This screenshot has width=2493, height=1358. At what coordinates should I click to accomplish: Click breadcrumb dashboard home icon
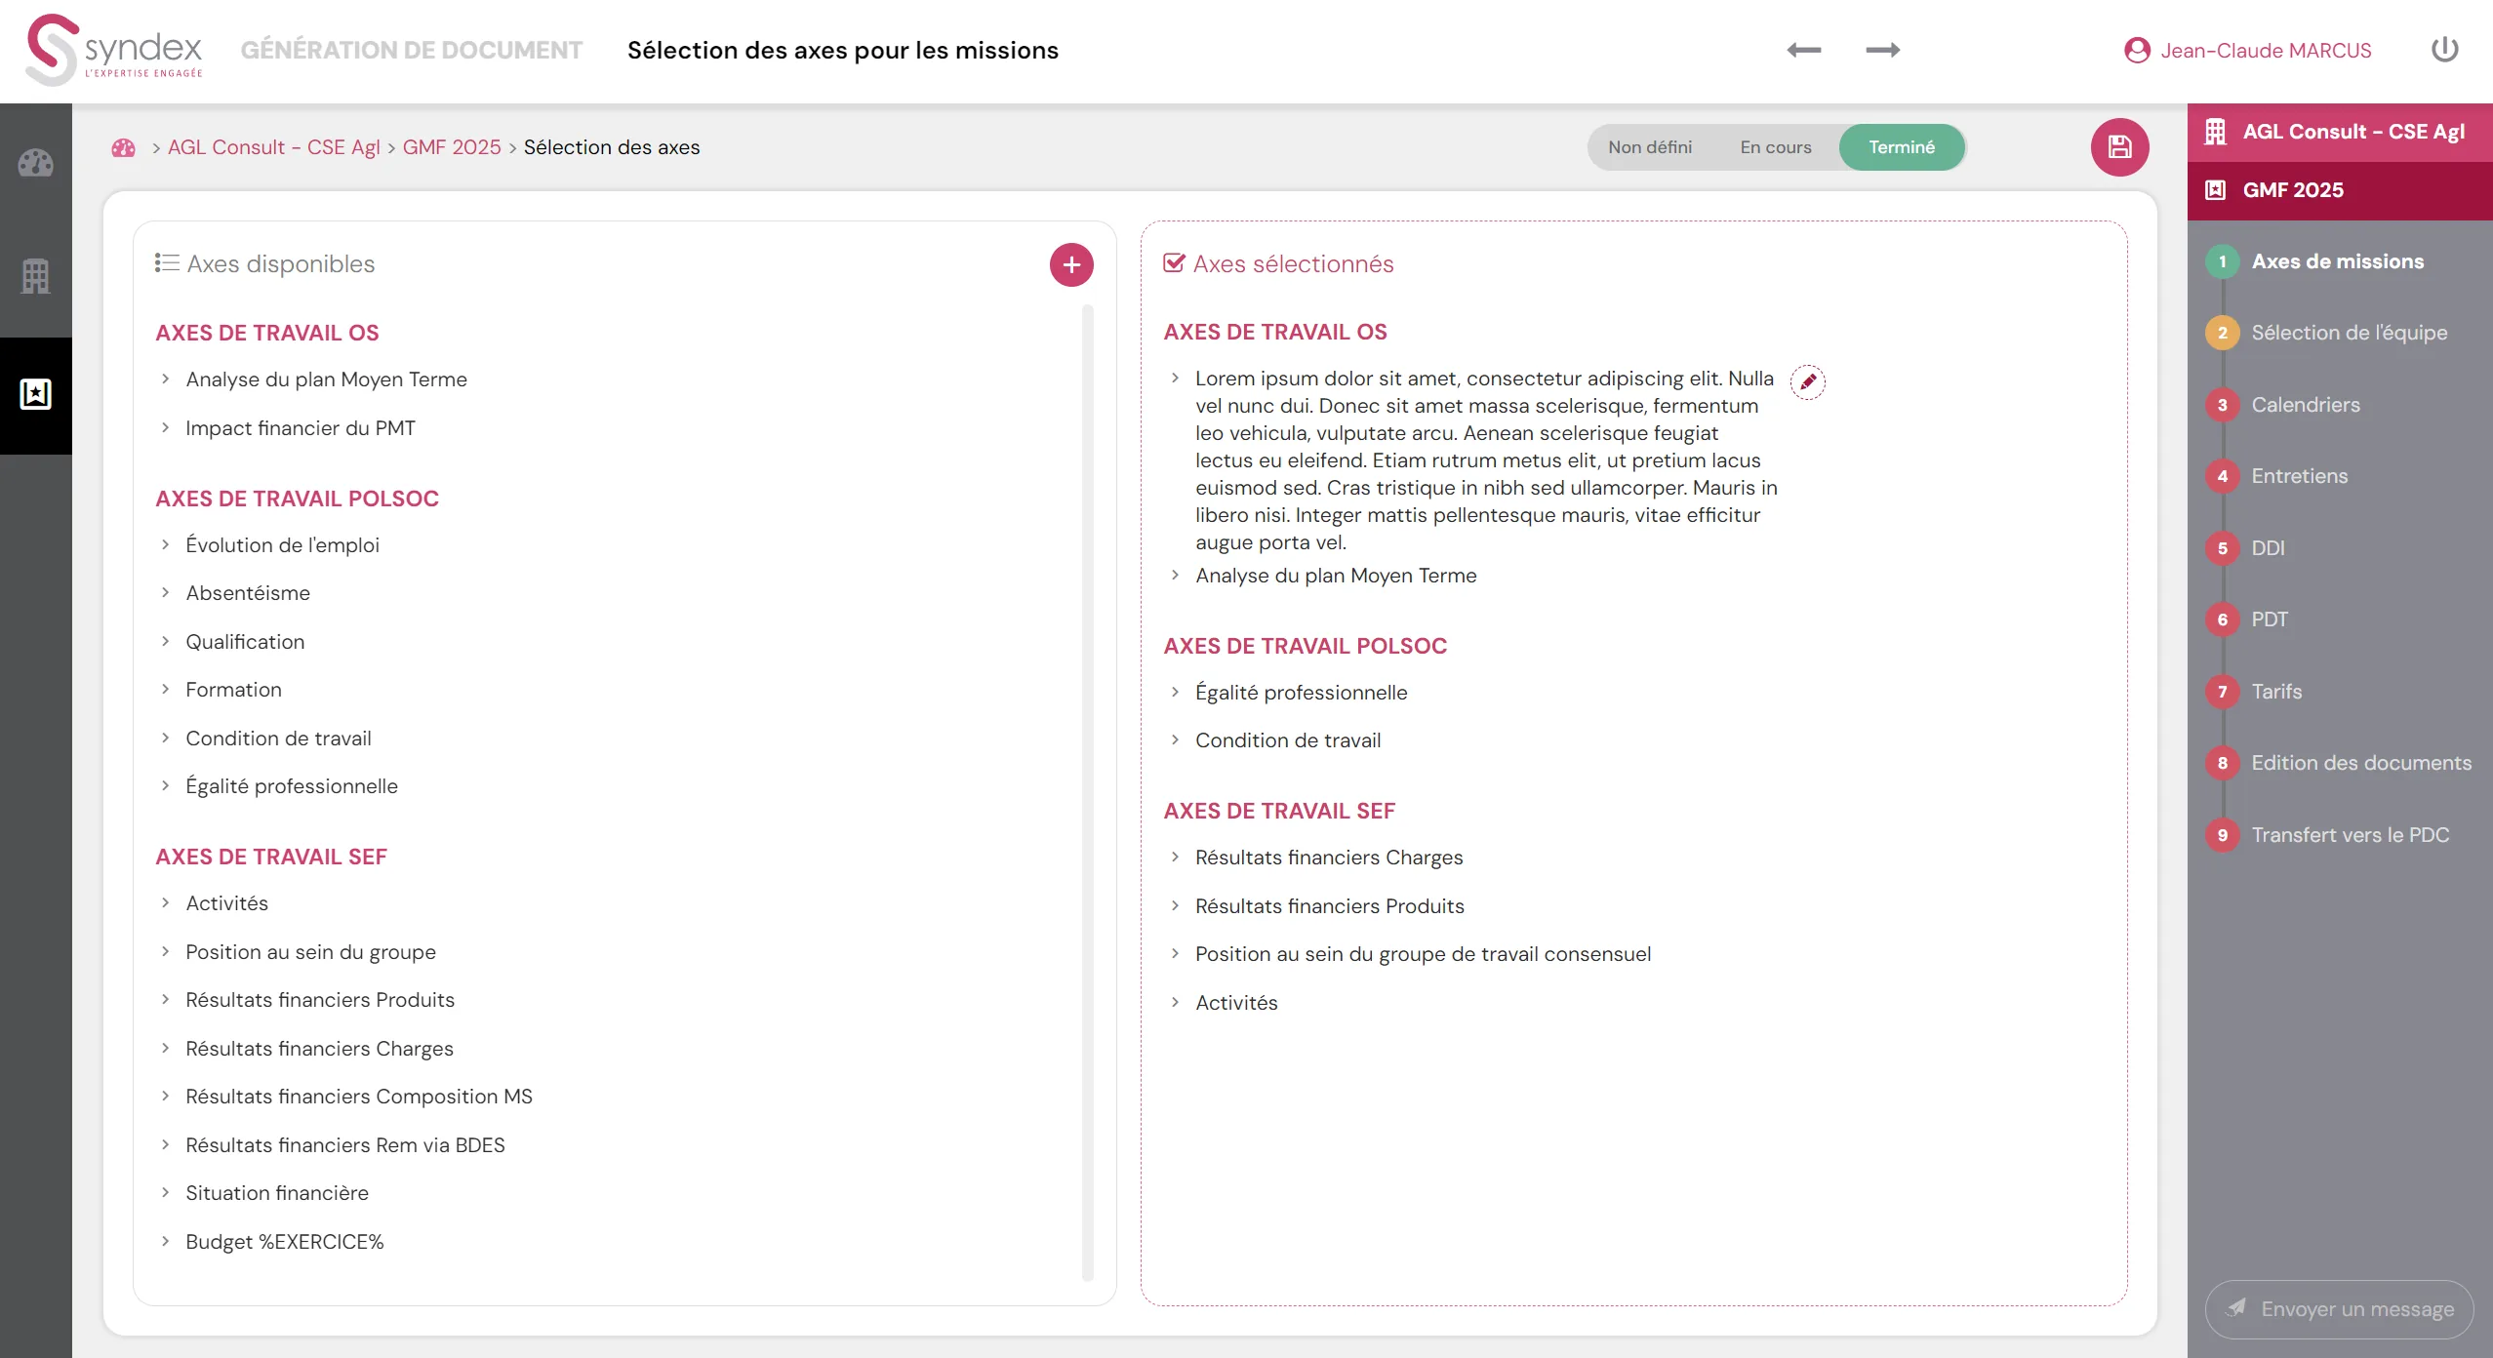click(x=124, y=147)
